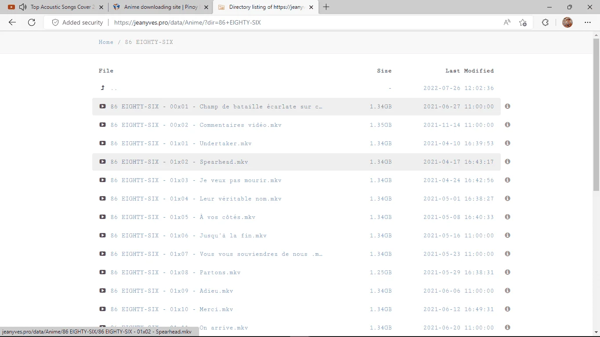Click date 2021-04-10 16:39:53
Screen dimensions: 600x337
(459, 143)
